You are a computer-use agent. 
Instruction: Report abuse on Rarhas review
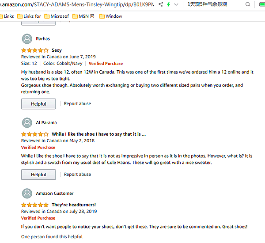coord(77,104)
